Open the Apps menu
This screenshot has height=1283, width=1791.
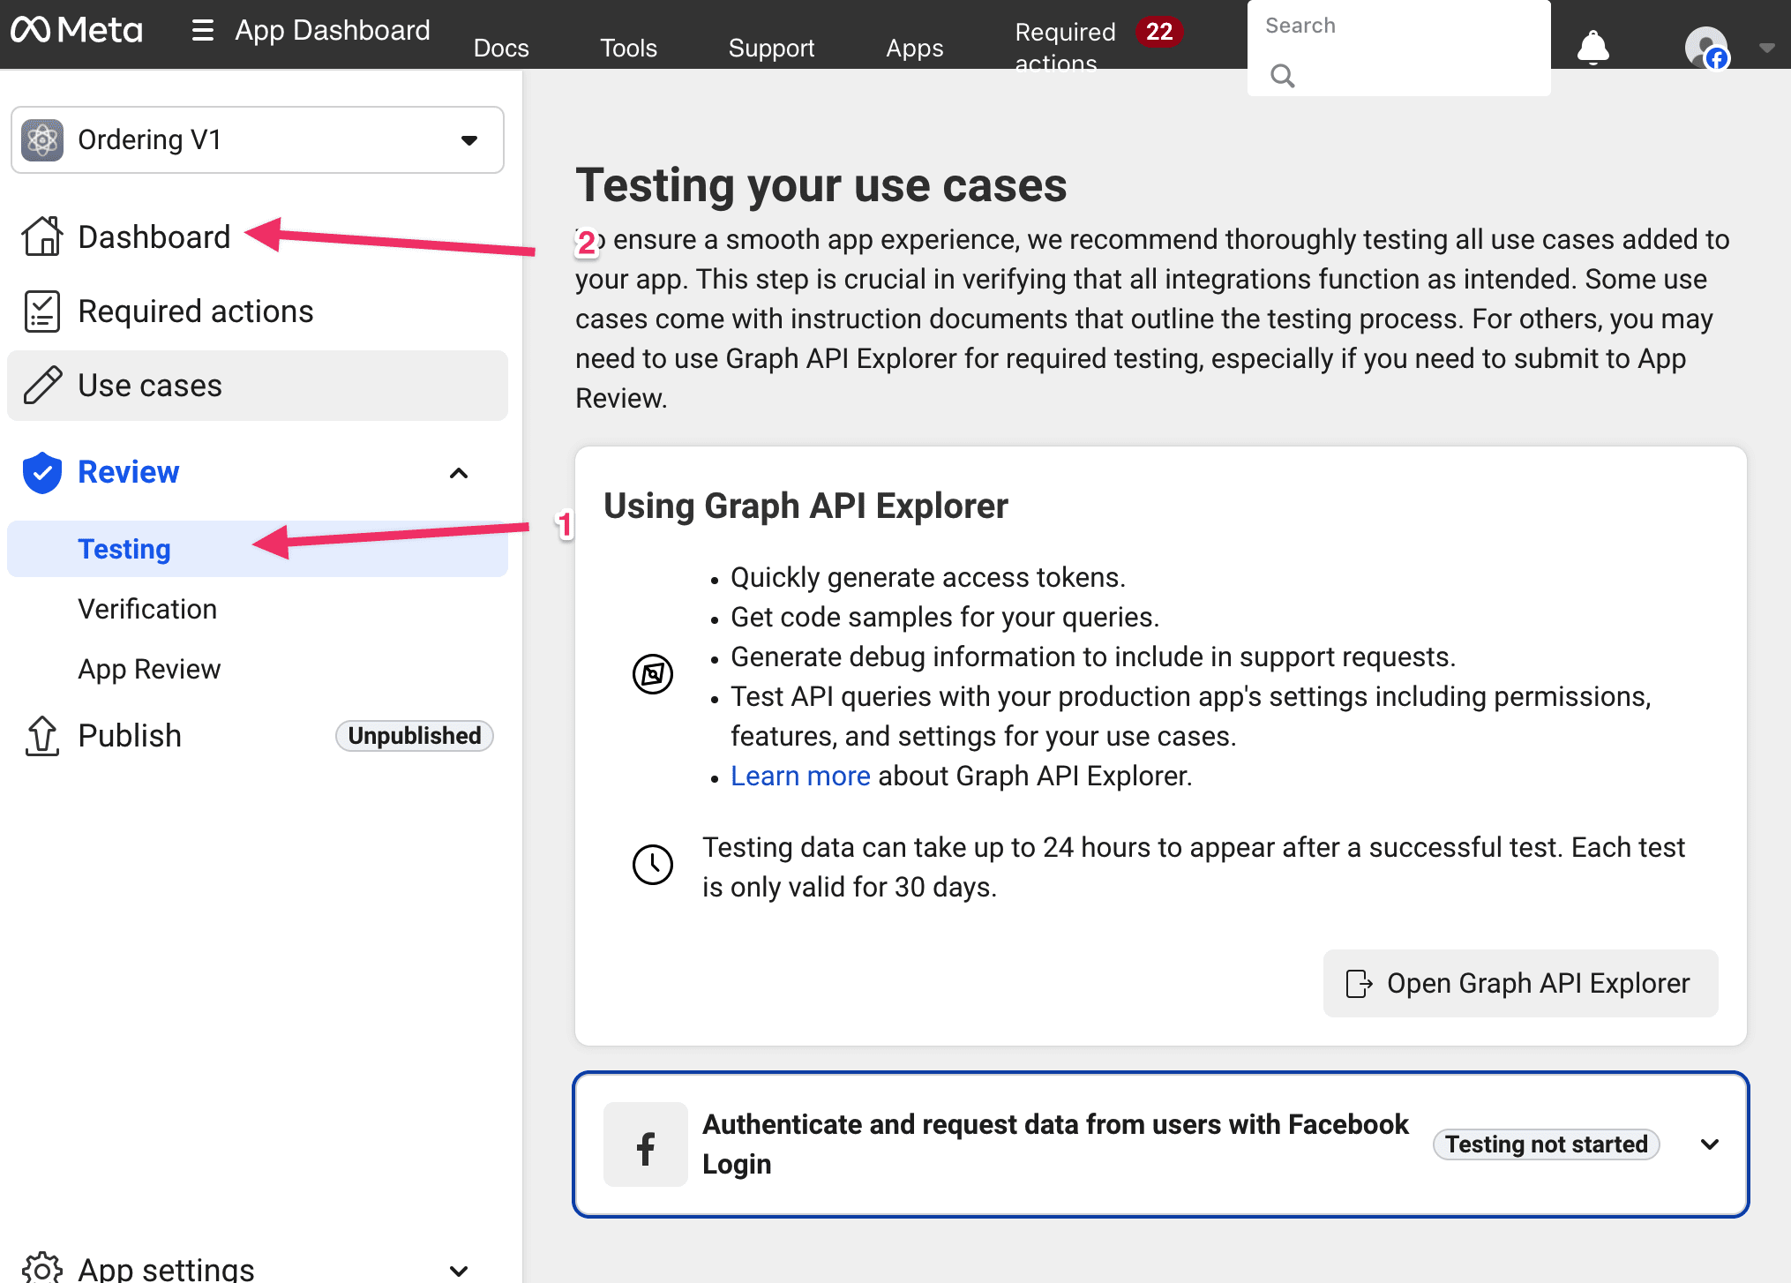[915, 48]
